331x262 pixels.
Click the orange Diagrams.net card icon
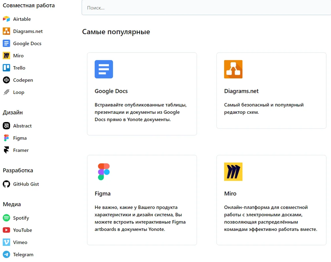[x=233, y=69]
